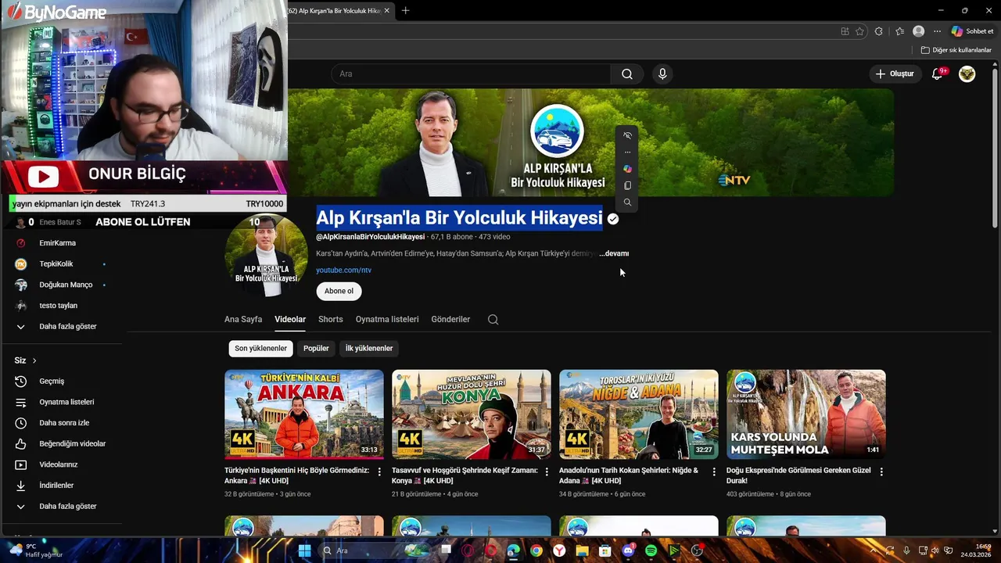1001x563 pixels.
Task: Open video title Tasavvuf ve Hoşgörü Şehrinde
Action: (464, 475)
